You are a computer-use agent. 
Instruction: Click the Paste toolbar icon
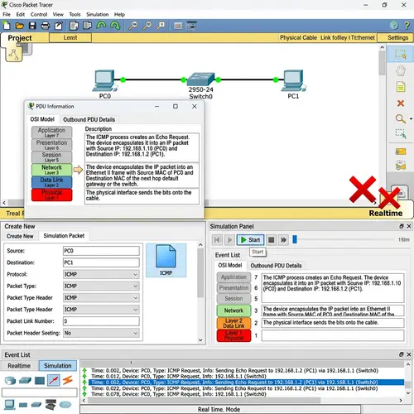[x=87, y=26]
